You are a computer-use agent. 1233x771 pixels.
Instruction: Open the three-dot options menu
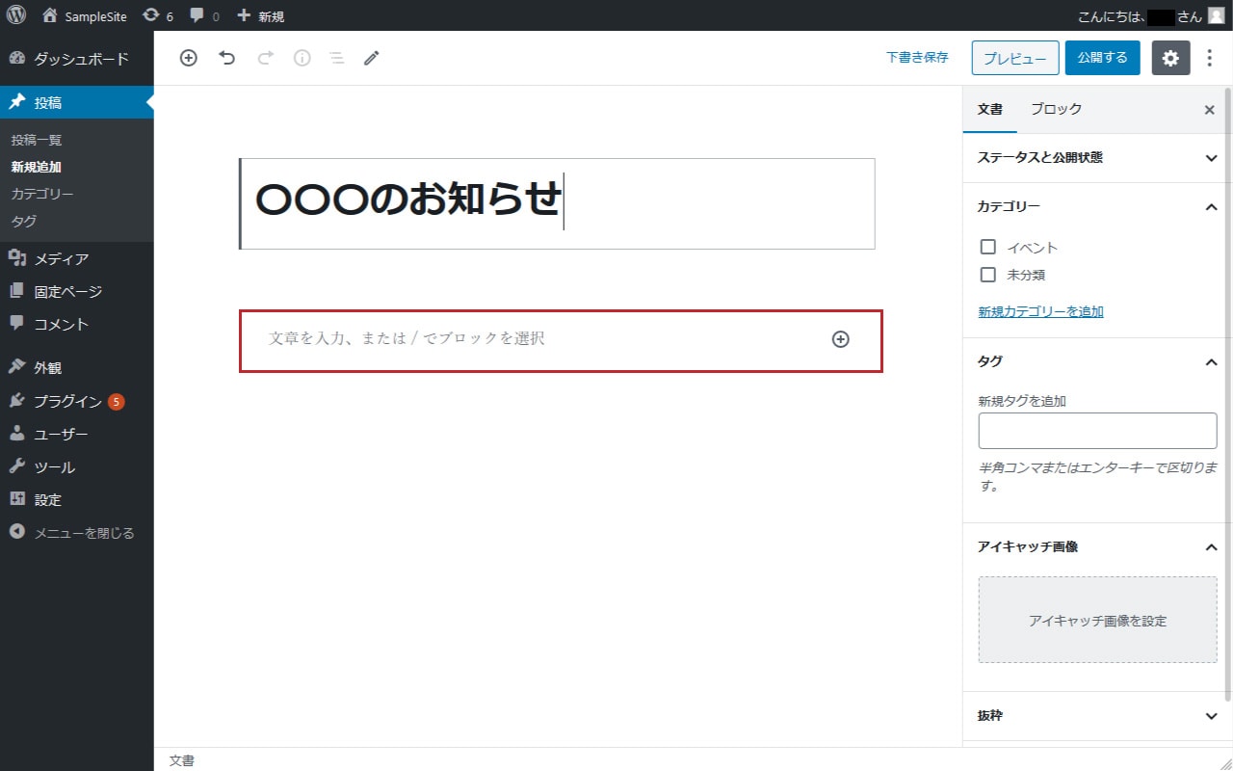tap(1210, 58)
